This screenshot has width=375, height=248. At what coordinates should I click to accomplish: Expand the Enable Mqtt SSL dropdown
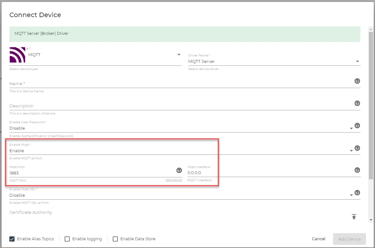click(x=351, y=195)
